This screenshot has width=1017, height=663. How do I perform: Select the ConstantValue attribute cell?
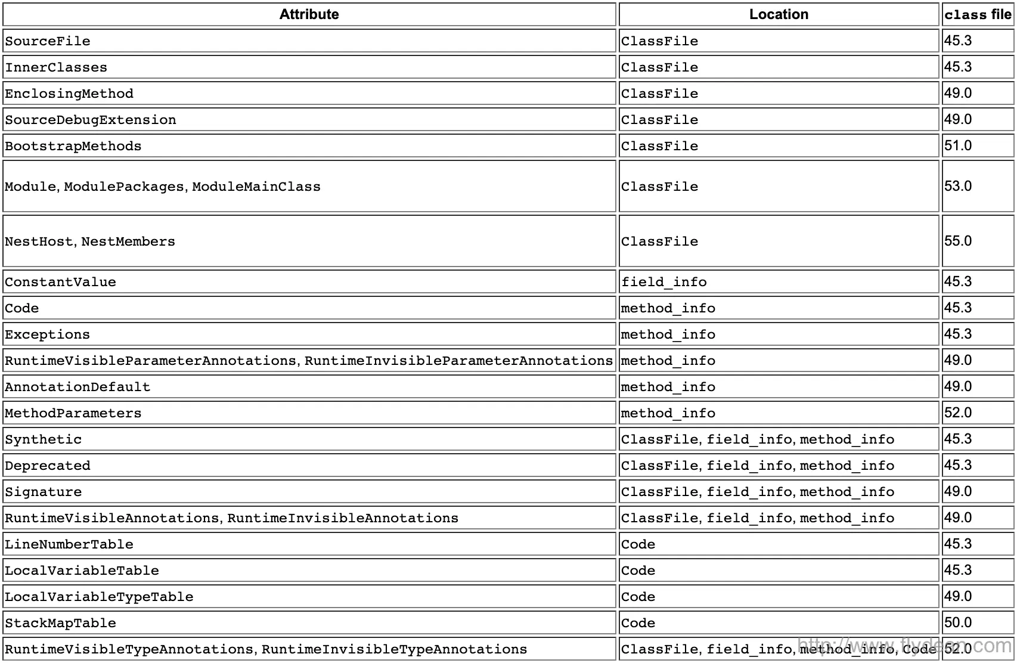click(x=309, y=281)
